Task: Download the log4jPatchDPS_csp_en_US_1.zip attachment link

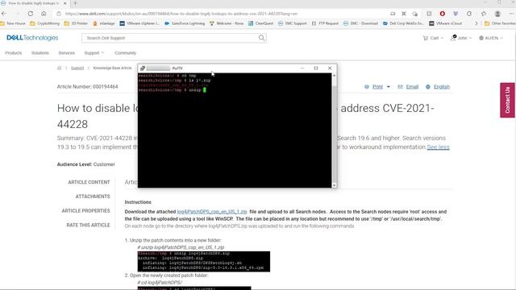Action: 212,212
